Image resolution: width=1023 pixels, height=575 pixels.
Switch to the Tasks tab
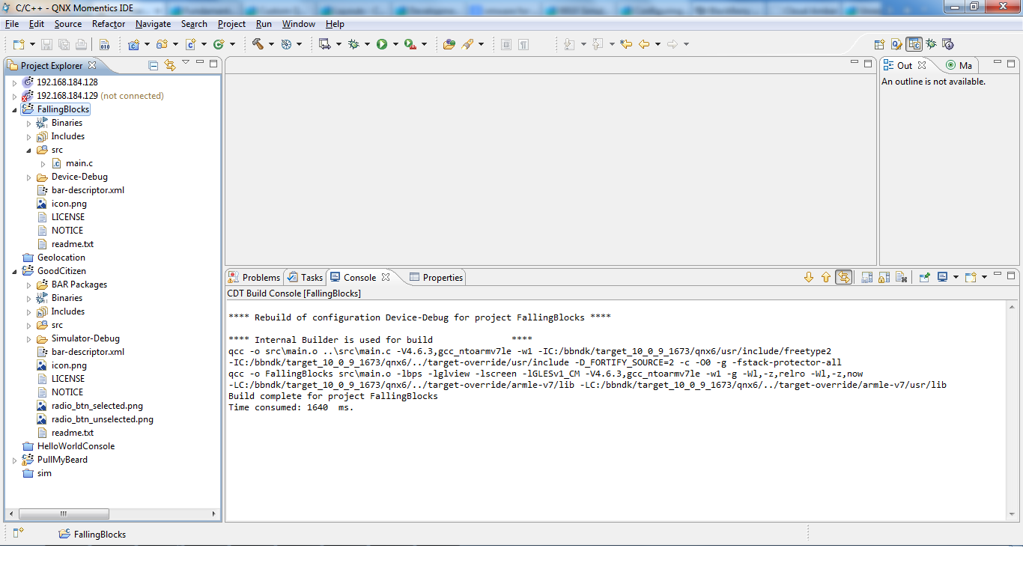point(306,278)
